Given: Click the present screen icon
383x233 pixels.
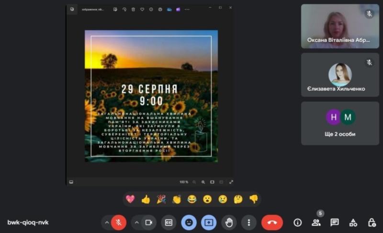Looking at the screenshot, I should pyautogui.click(x=209, y=222).
